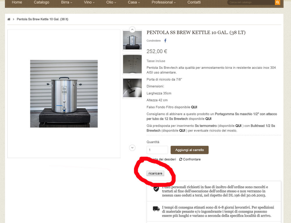Screen dimensions: 291x223
Task: Show previous thumbnails with up arrow
Action: [132, 29]
